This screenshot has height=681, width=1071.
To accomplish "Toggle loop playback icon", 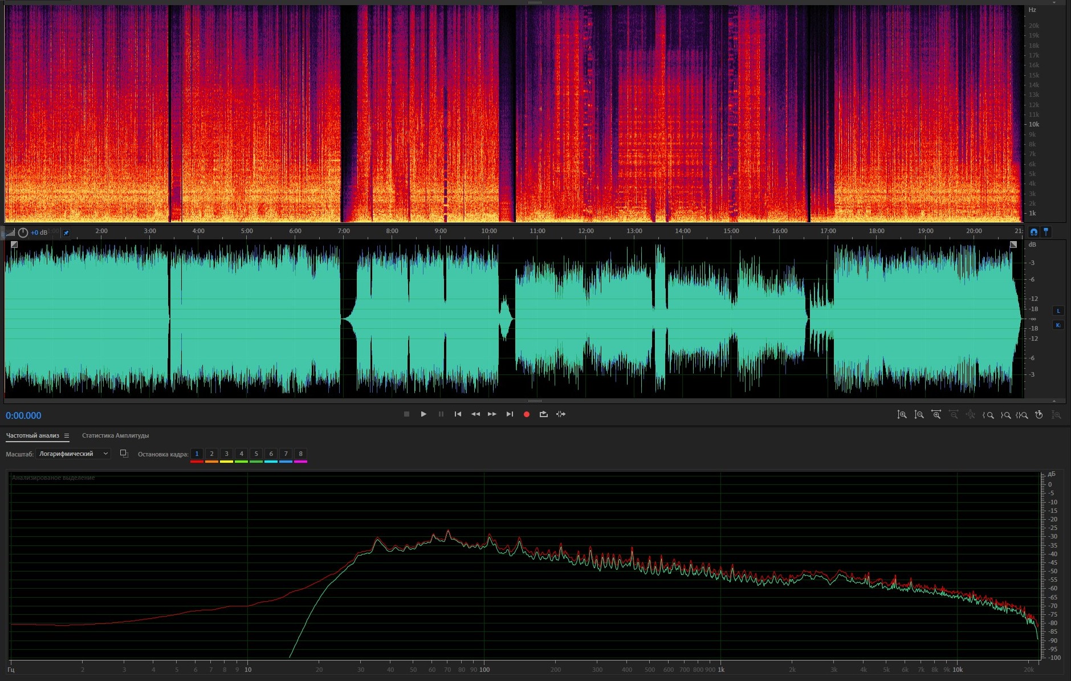I will pyautogui.click(x=544, y=414).
